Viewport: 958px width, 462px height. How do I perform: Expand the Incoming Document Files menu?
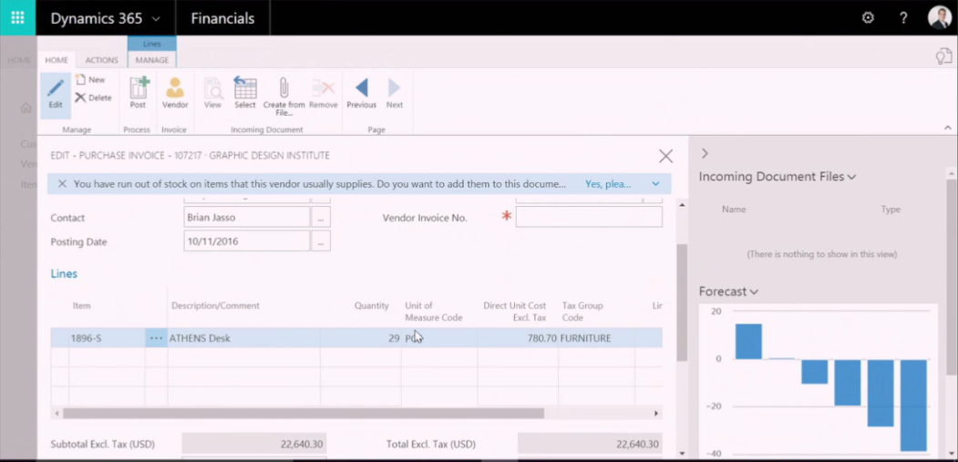click(851, 177)
